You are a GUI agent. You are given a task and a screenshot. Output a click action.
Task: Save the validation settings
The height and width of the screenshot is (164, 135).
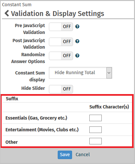click(x=65, y=155)
